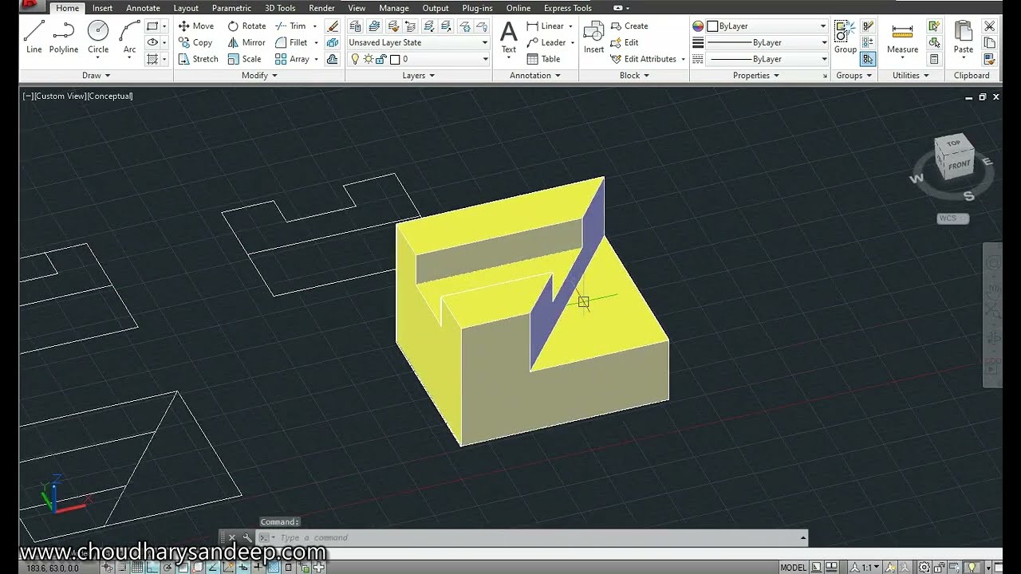Click Edit Attributes button
Viewport: 1021px width, 574px height.
644,59
